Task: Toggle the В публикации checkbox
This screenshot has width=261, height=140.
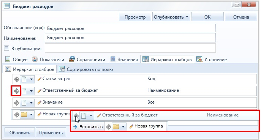Action: pyautogui.click(x=6, y=49)
